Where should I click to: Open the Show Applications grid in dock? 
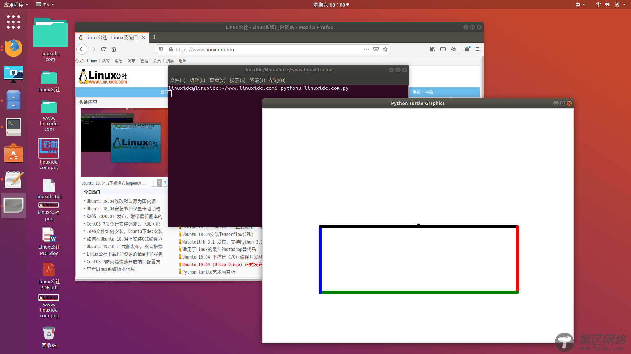[13, 22]
